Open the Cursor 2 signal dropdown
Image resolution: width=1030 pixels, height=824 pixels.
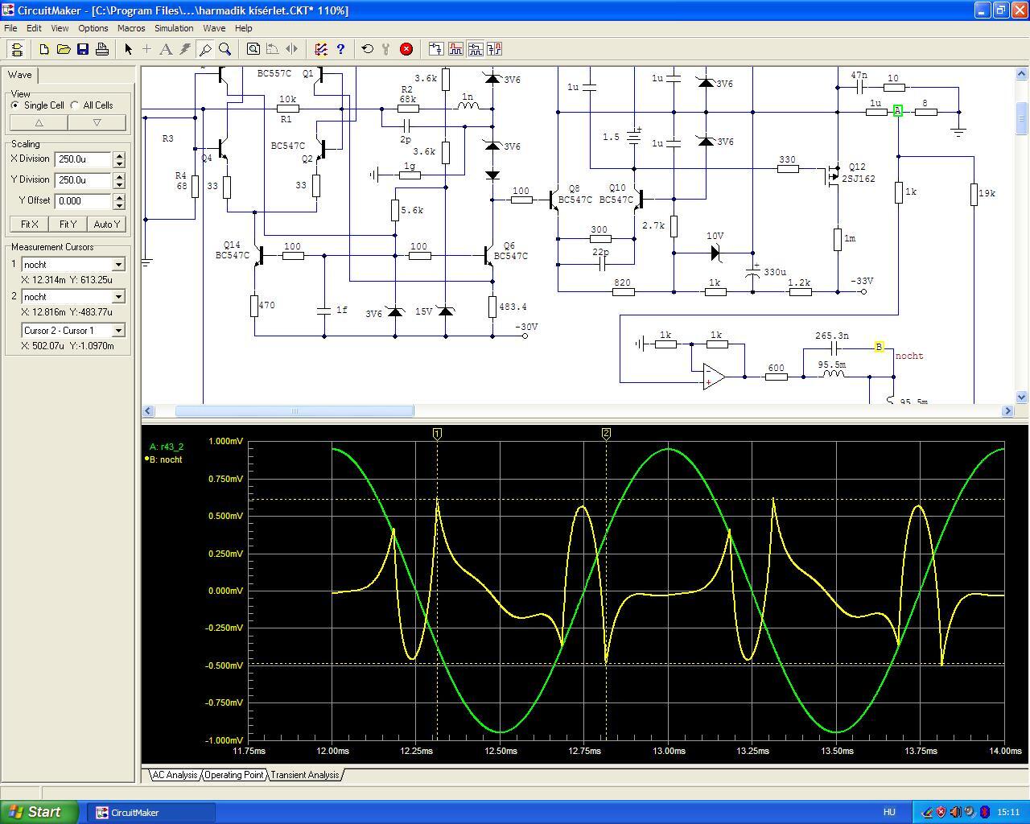pyautogui.click(x=118, y=297)
